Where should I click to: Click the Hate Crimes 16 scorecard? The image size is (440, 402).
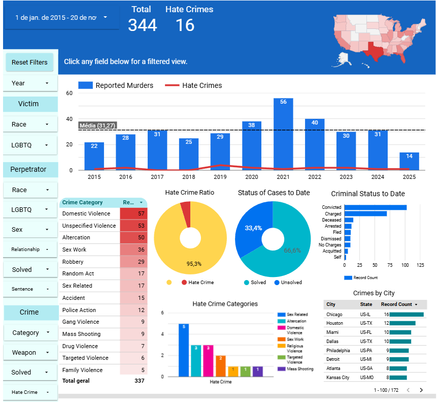click(189, 19)
